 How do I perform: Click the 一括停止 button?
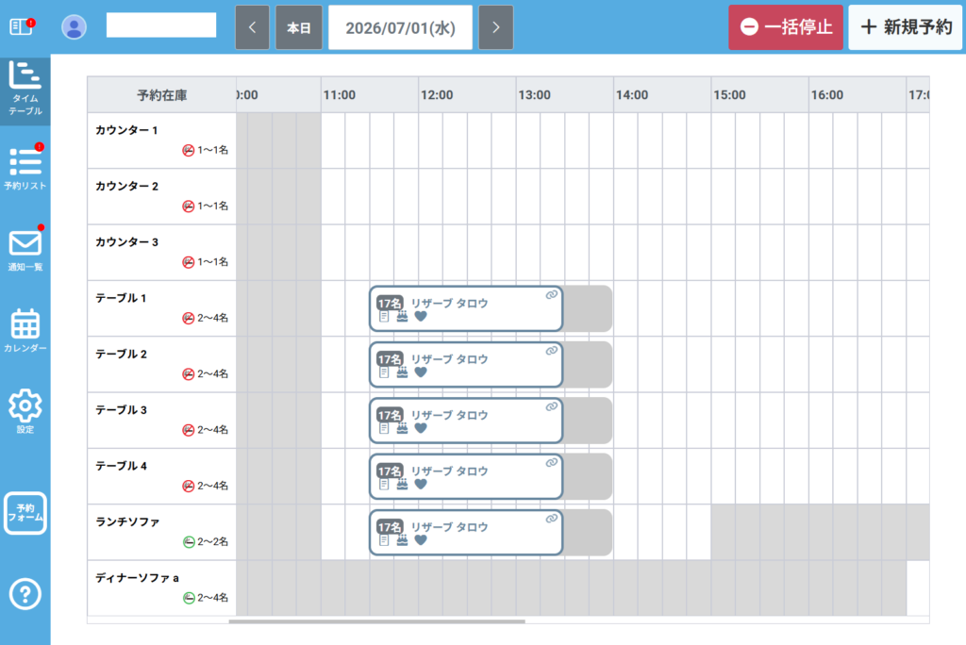[x=786, y=27]
